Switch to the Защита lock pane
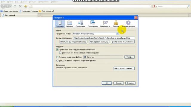The height and width of the screenshot is (107, 191). (116, 24)
